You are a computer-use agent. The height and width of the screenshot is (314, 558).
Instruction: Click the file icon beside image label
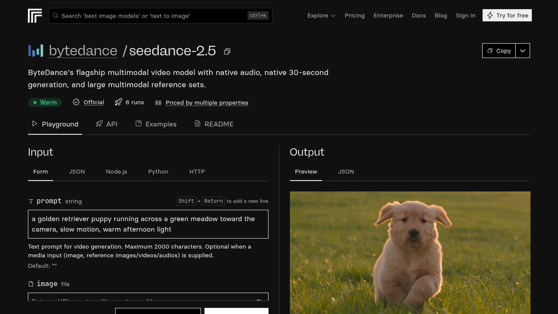[31, 284]
